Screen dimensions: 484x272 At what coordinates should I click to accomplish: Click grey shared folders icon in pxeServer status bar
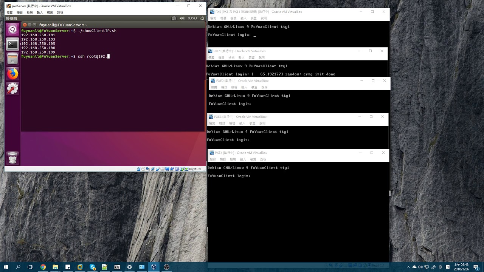coord(163,169)
